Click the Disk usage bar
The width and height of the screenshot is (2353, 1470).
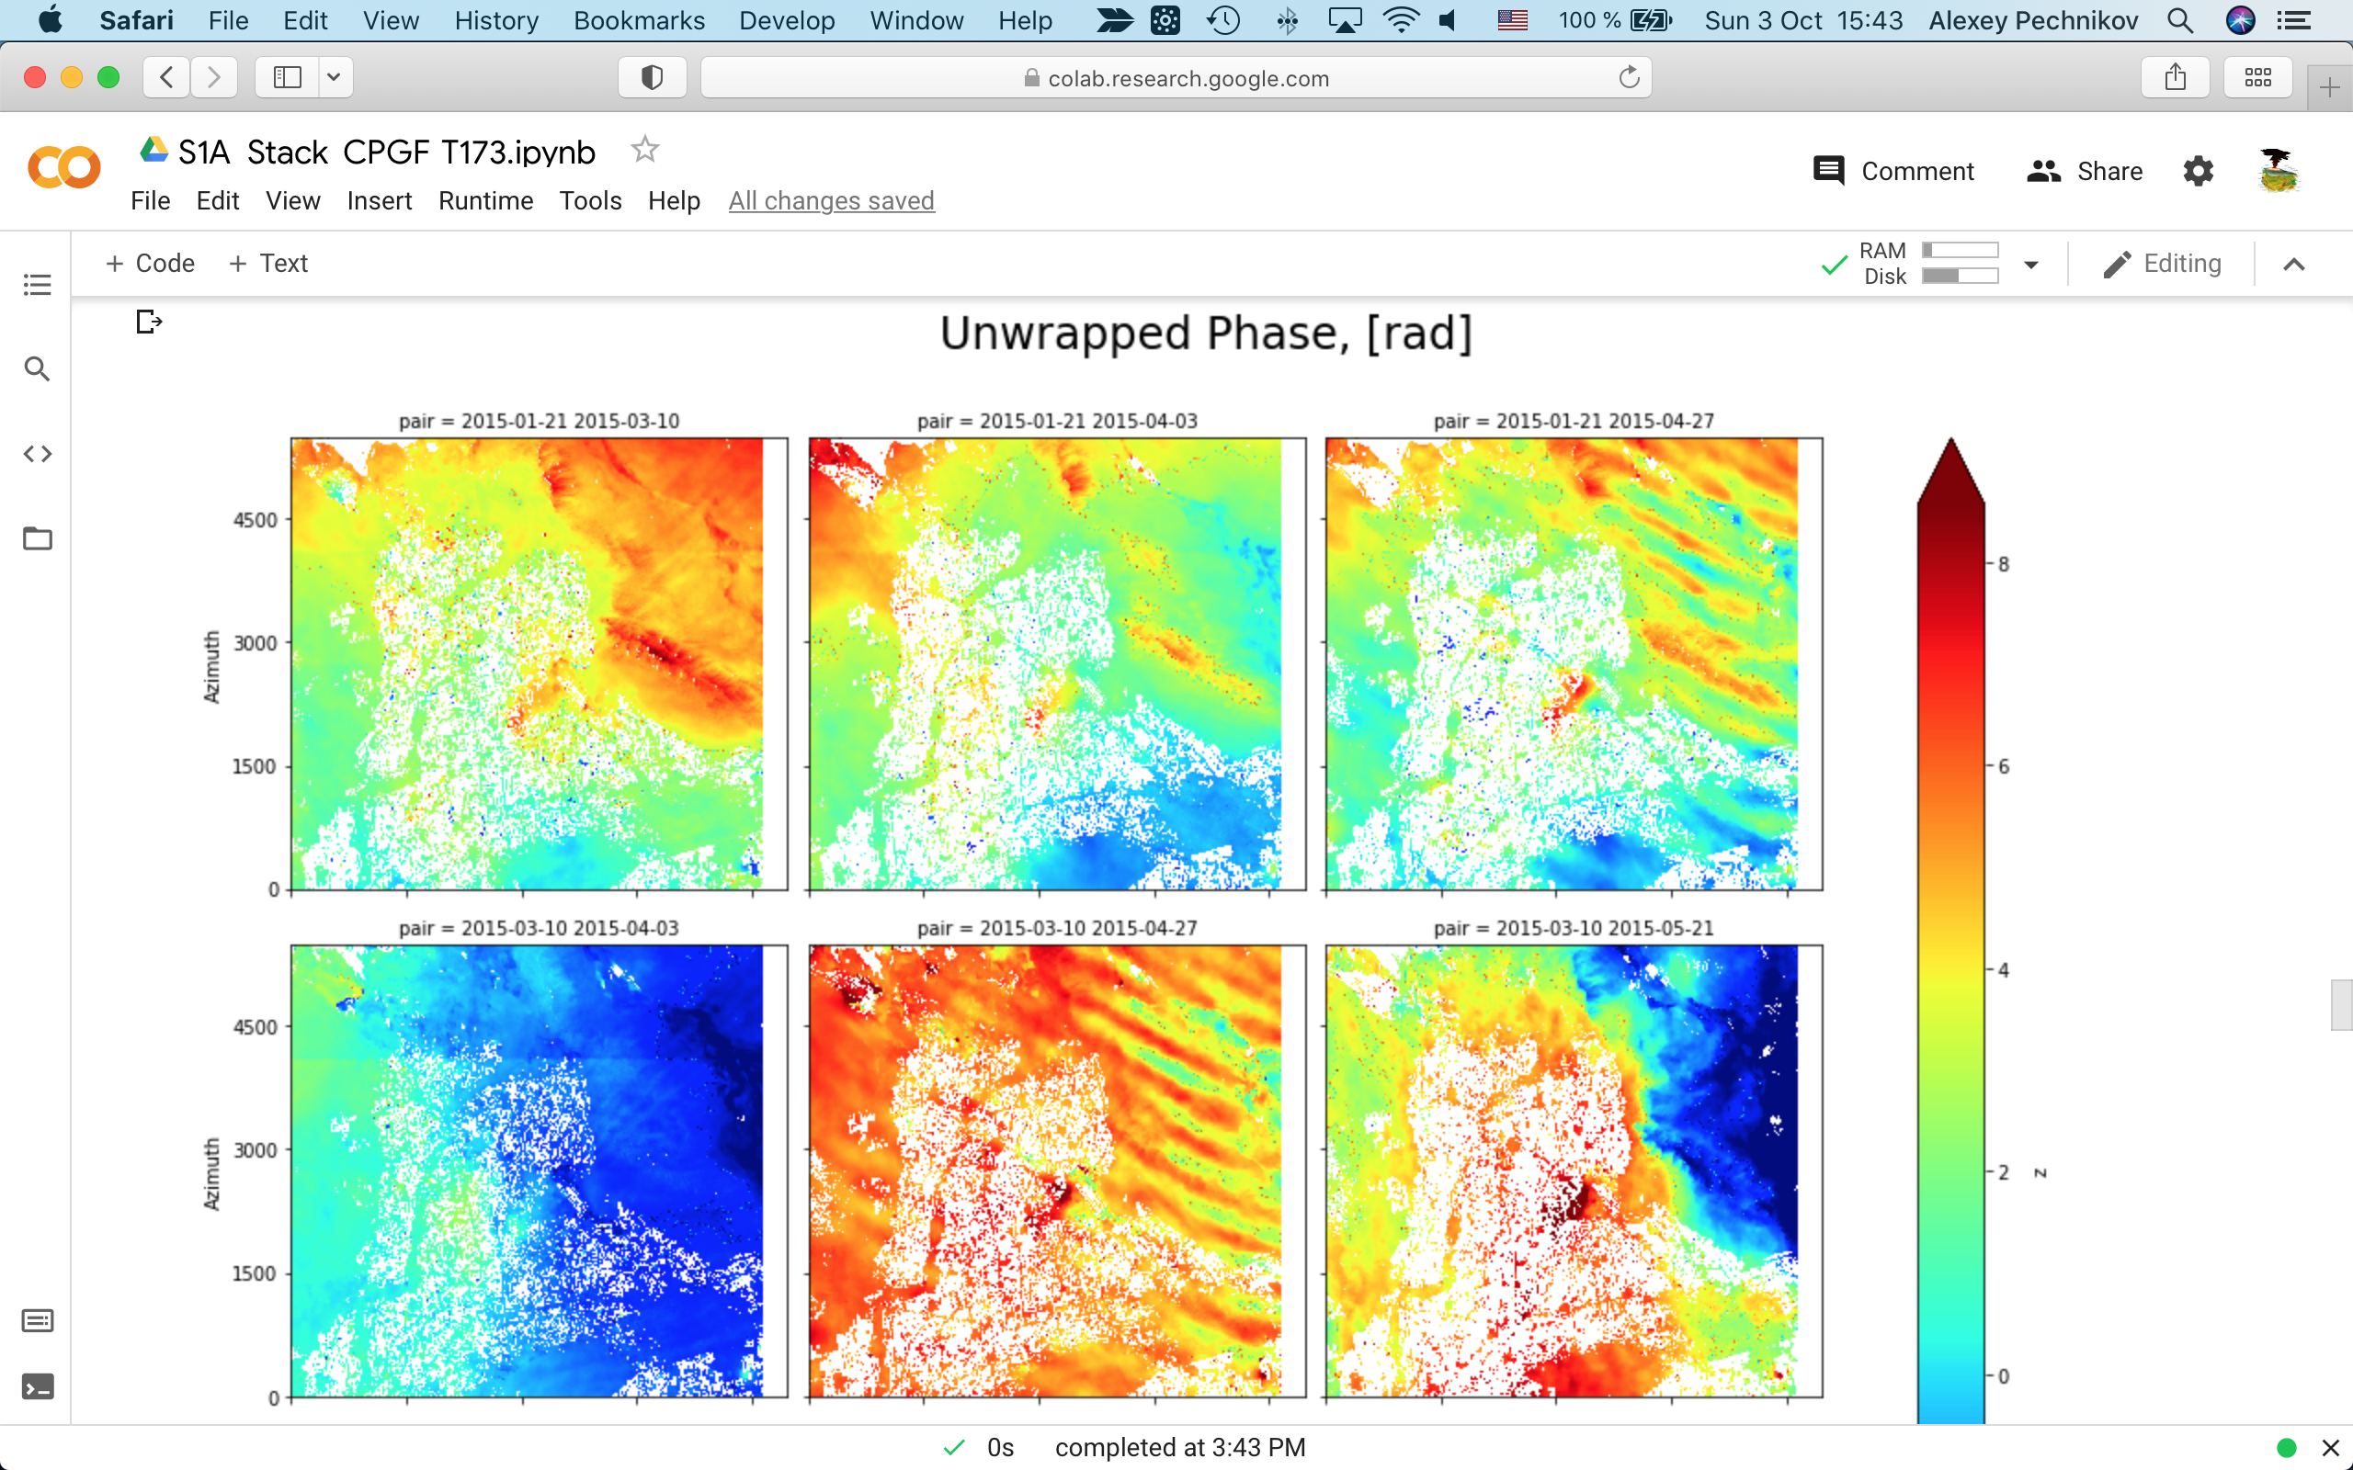click(1960, 277)
